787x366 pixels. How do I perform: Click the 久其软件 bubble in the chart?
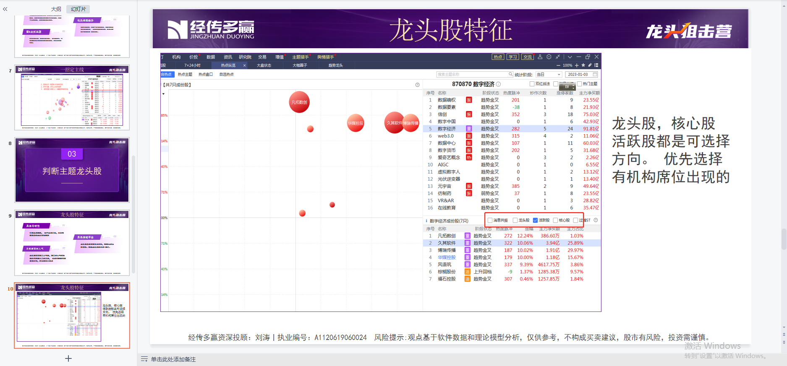tap(394, 123)
